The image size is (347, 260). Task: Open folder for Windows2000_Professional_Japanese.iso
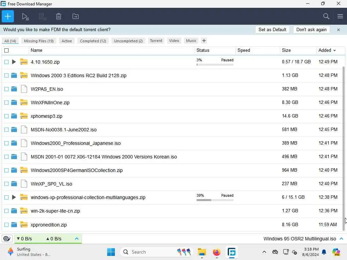[14, 143]
